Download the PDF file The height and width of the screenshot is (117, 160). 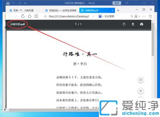tap(133, 24)
